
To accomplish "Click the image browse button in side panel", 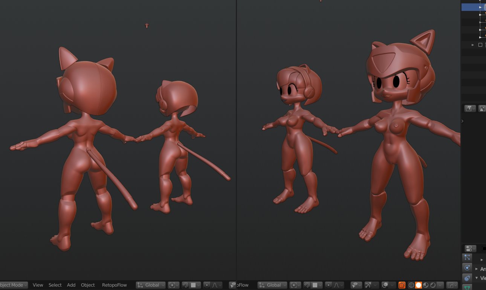I will [482, 108].
